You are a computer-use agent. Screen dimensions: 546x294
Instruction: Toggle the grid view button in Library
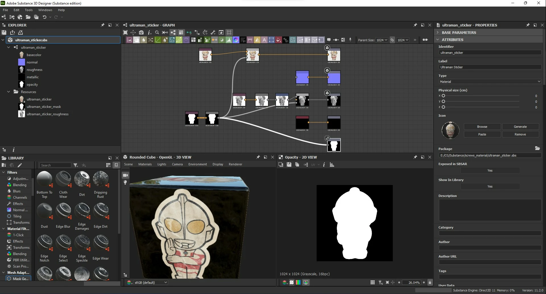click(108, 165)
